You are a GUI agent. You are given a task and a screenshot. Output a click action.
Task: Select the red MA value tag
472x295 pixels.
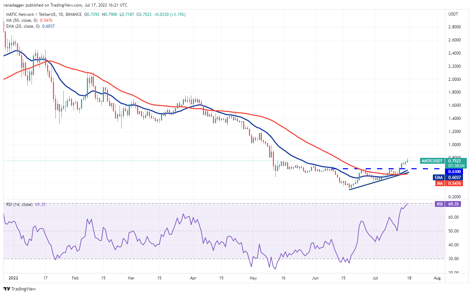(439, 183)
